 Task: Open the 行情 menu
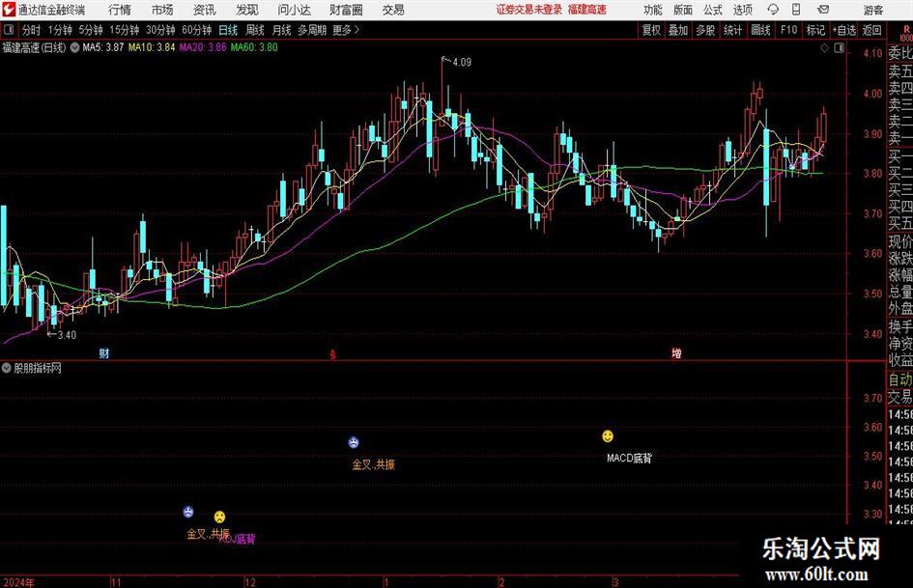point(120,10)
